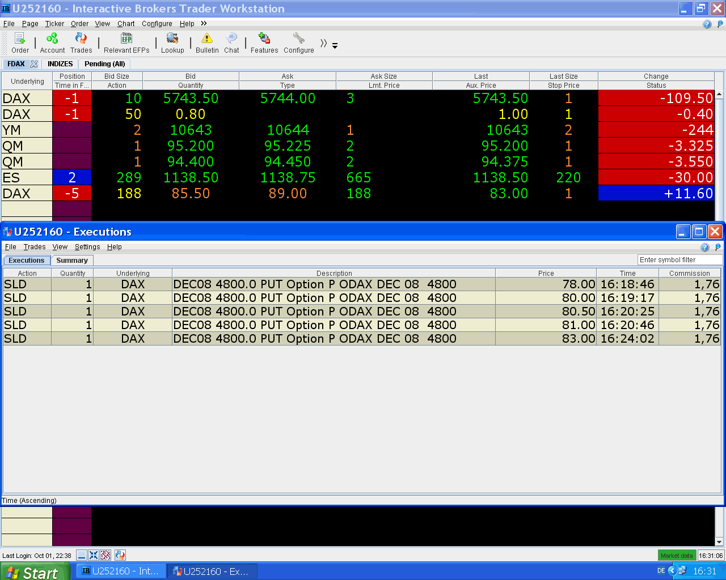
Task: Sort executions by the Commission column header
Action: pos(690,273)
